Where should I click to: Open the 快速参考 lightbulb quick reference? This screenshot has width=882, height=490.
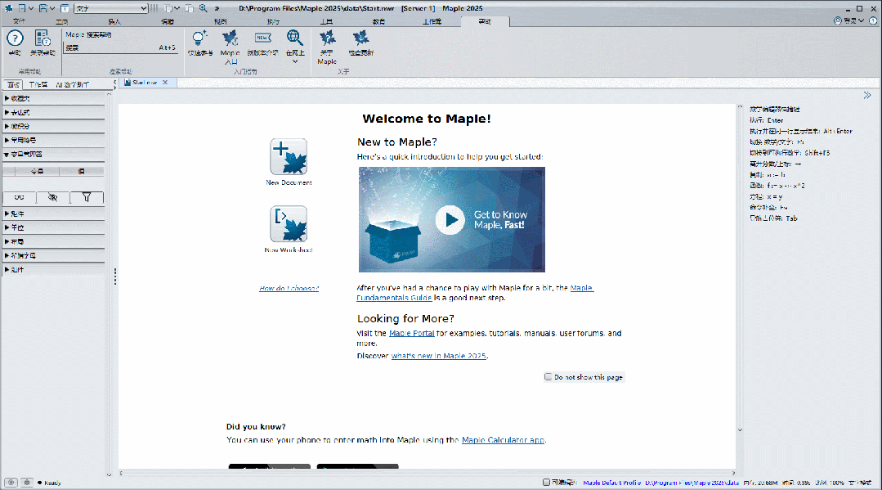[199, 38]
